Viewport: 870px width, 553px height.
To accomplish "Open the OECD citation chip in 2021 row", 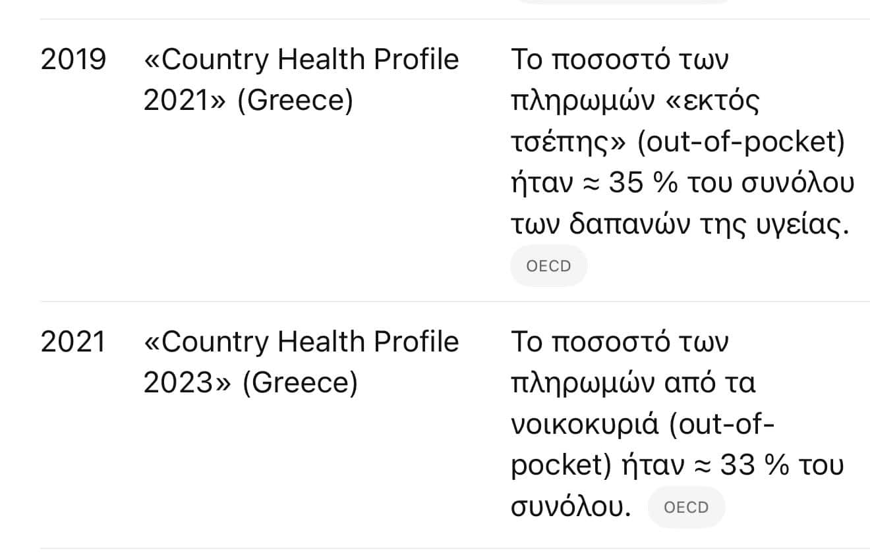I will click(x=686, y=508).
